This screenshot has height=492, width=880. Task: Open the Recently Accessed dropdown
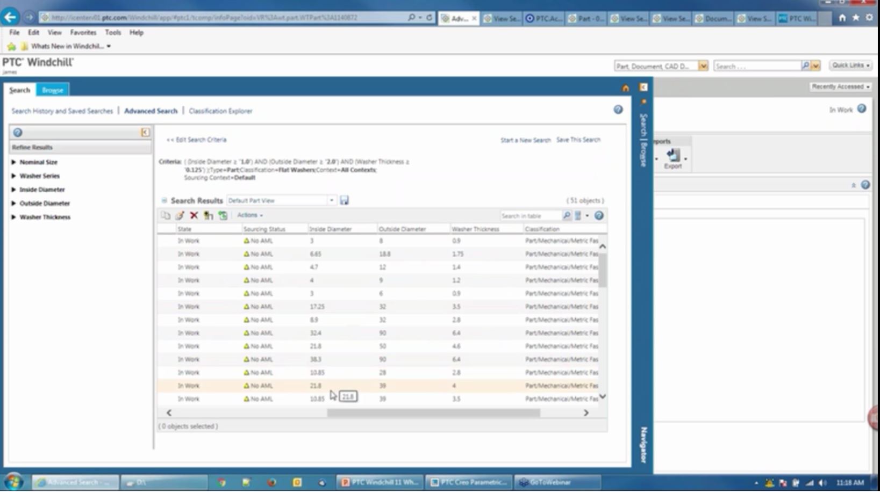841,86
